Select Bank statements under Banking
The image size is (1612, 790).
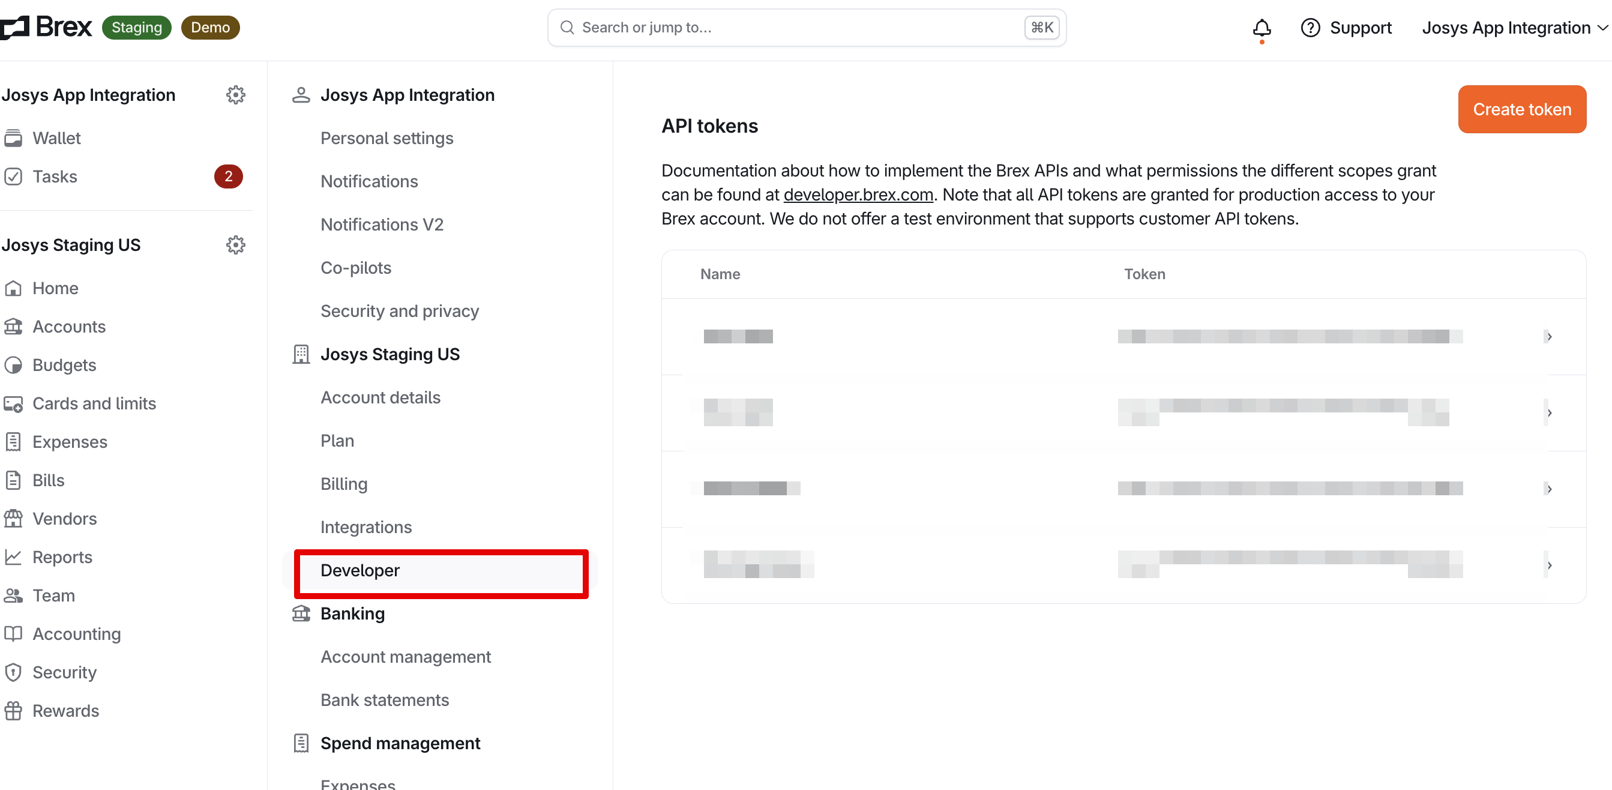pyautogui.click(x=384, y=700)
